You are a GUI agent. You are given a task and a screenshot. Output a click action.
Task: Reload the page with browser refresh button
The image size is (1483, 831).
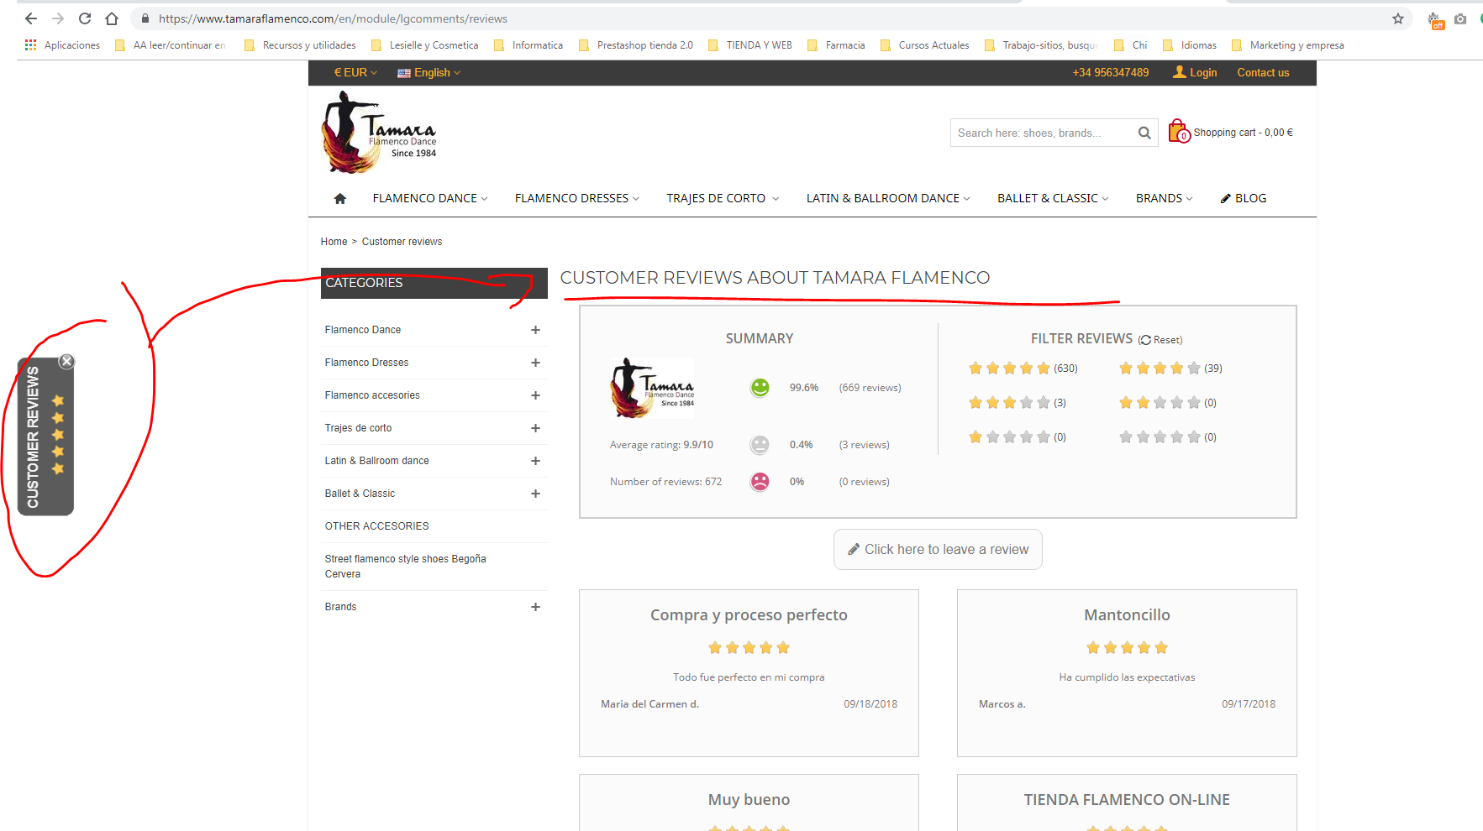85,18
